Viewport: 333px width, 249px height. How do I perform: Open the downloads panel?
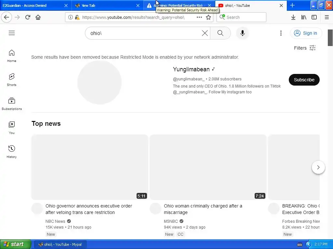click(293, 17)
